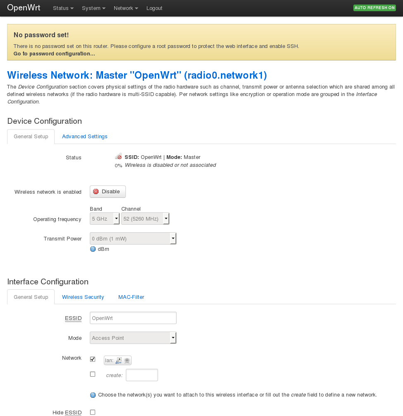Image resolution: width=403 pixels, height=416 pixels.
Task: Click the 'No password set!' heading
Action: tap(41, 35)
